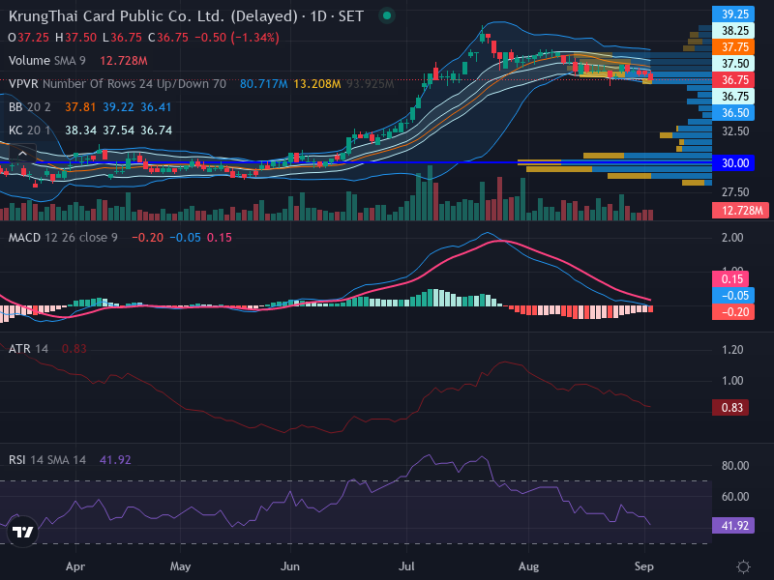Open the chart settings gear icon
This screenshot has height=580, width=774.
coord(743,566)
